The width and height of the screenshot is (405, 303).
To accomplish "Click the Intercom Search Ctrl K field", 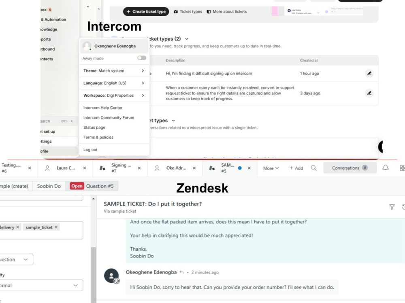I will pos(58,121).
